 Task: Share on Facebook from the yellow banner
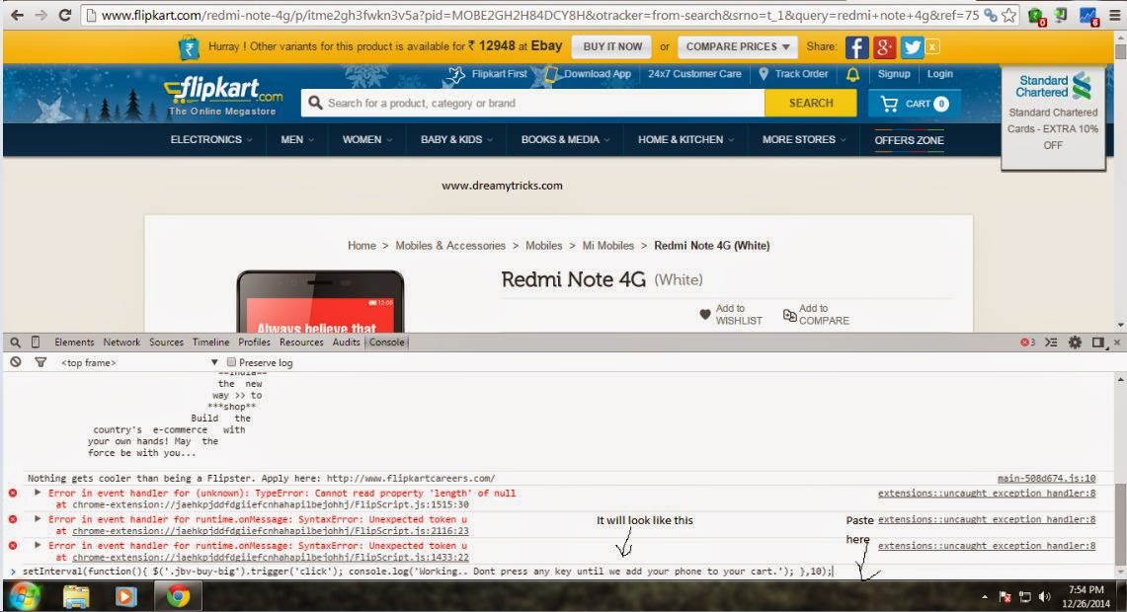tap(856, 47)
